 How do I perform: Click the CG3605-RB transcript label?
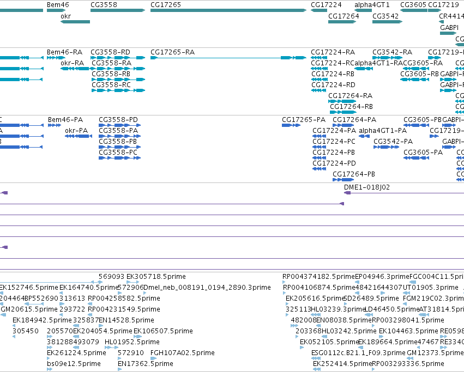click(x=420, y=74)
